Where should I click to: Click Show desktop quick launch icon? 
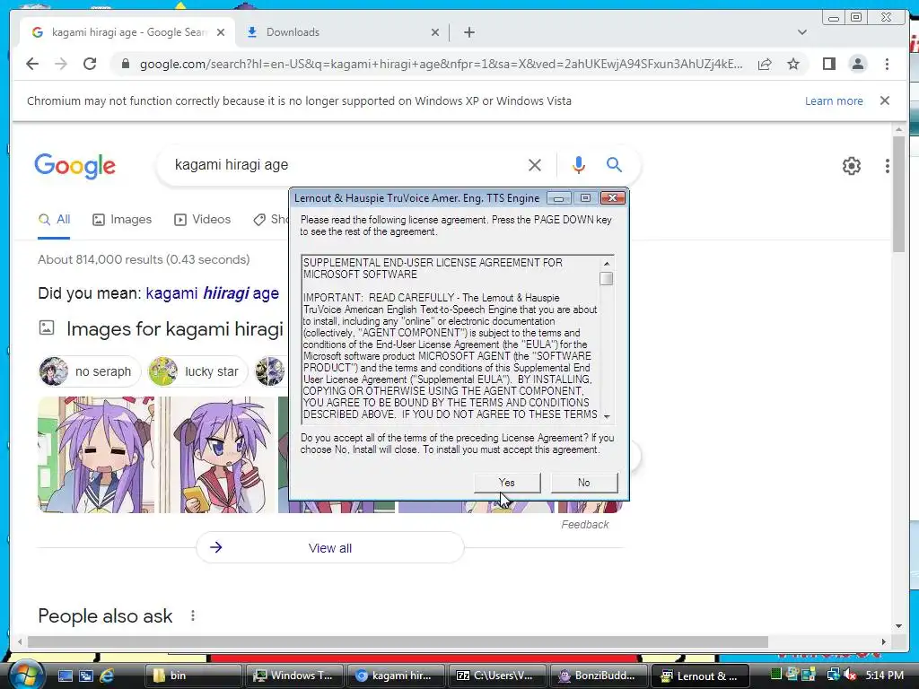[x=65, y=676]
